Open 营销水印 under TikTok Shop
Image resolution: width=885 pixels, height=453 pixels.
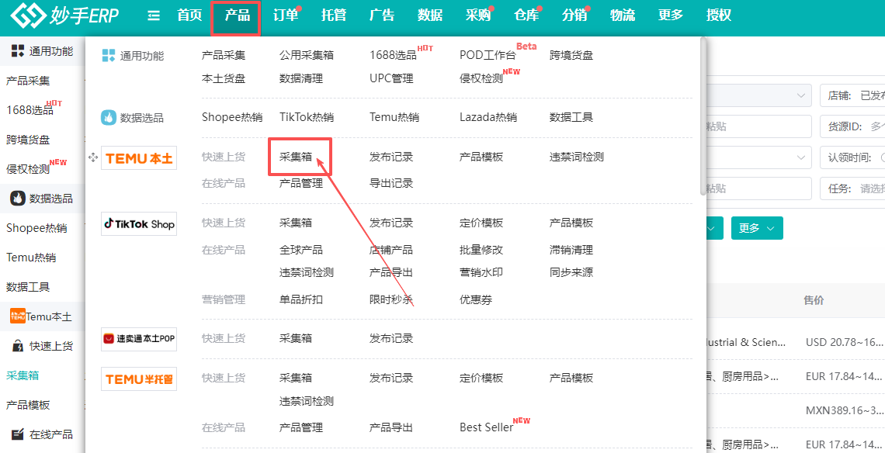[x=481, y=272]
